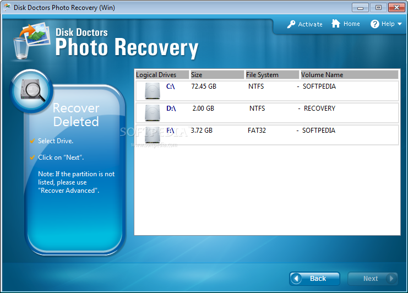Click the 2.00 GB size value

pyautogui.click(x=203, y=108)
